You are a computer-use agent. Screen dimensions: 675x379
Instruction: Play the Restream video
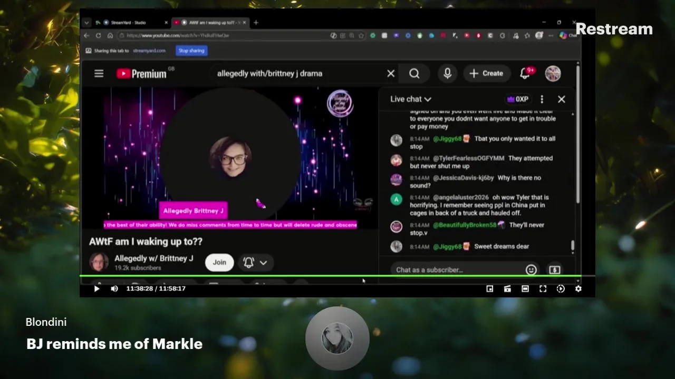97,288
